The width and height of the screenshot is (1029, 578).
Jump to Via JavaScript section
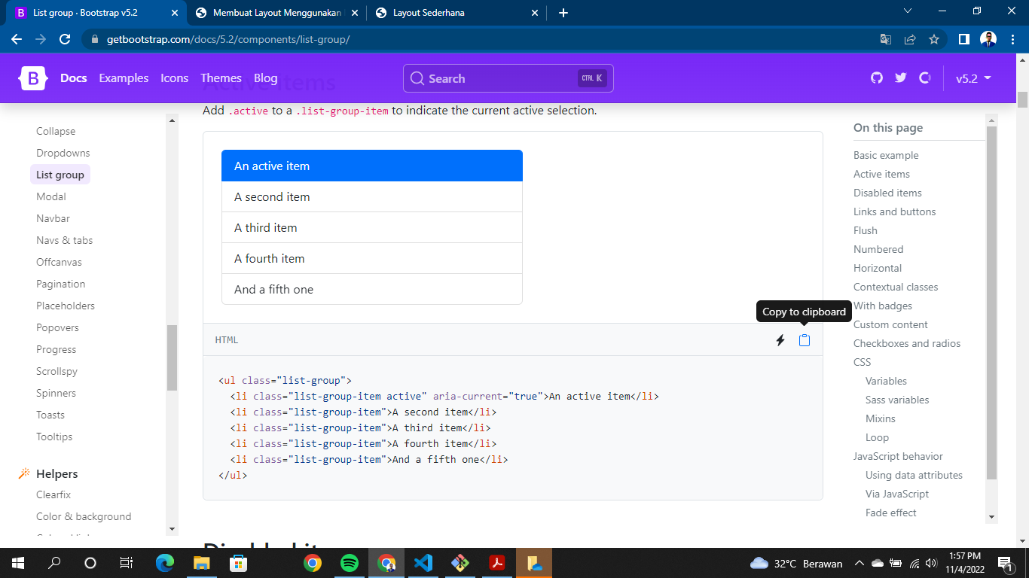point(897,494)
